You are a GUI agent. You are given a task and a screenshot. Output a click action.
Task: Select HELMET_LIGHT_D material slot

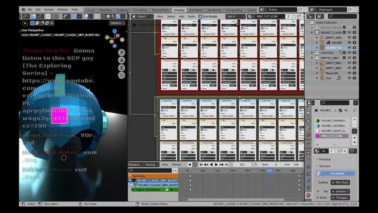pyautogui.click(x=332, y=131)
